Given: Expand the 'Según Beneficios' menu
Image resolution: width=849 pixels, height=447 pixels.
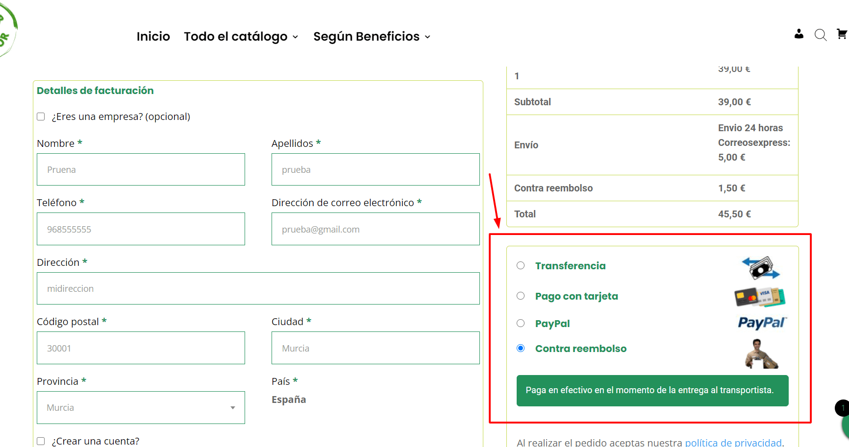Looking at the screenshot, I should 372,36.
